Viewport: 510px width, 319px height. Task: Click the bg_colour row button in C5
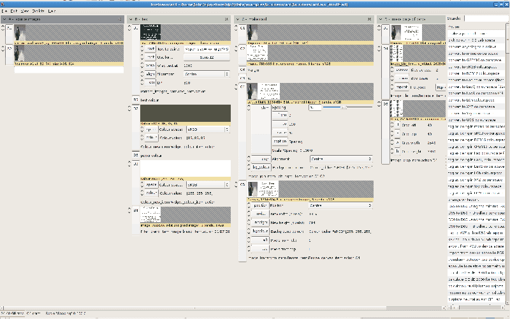click(259, 230)
